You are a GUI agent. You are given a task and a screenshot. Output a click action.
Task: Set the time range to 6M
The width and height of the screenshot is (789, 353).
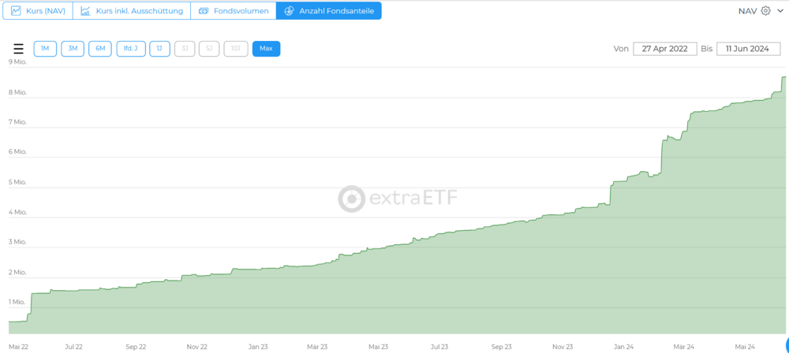tap(100, 49)
